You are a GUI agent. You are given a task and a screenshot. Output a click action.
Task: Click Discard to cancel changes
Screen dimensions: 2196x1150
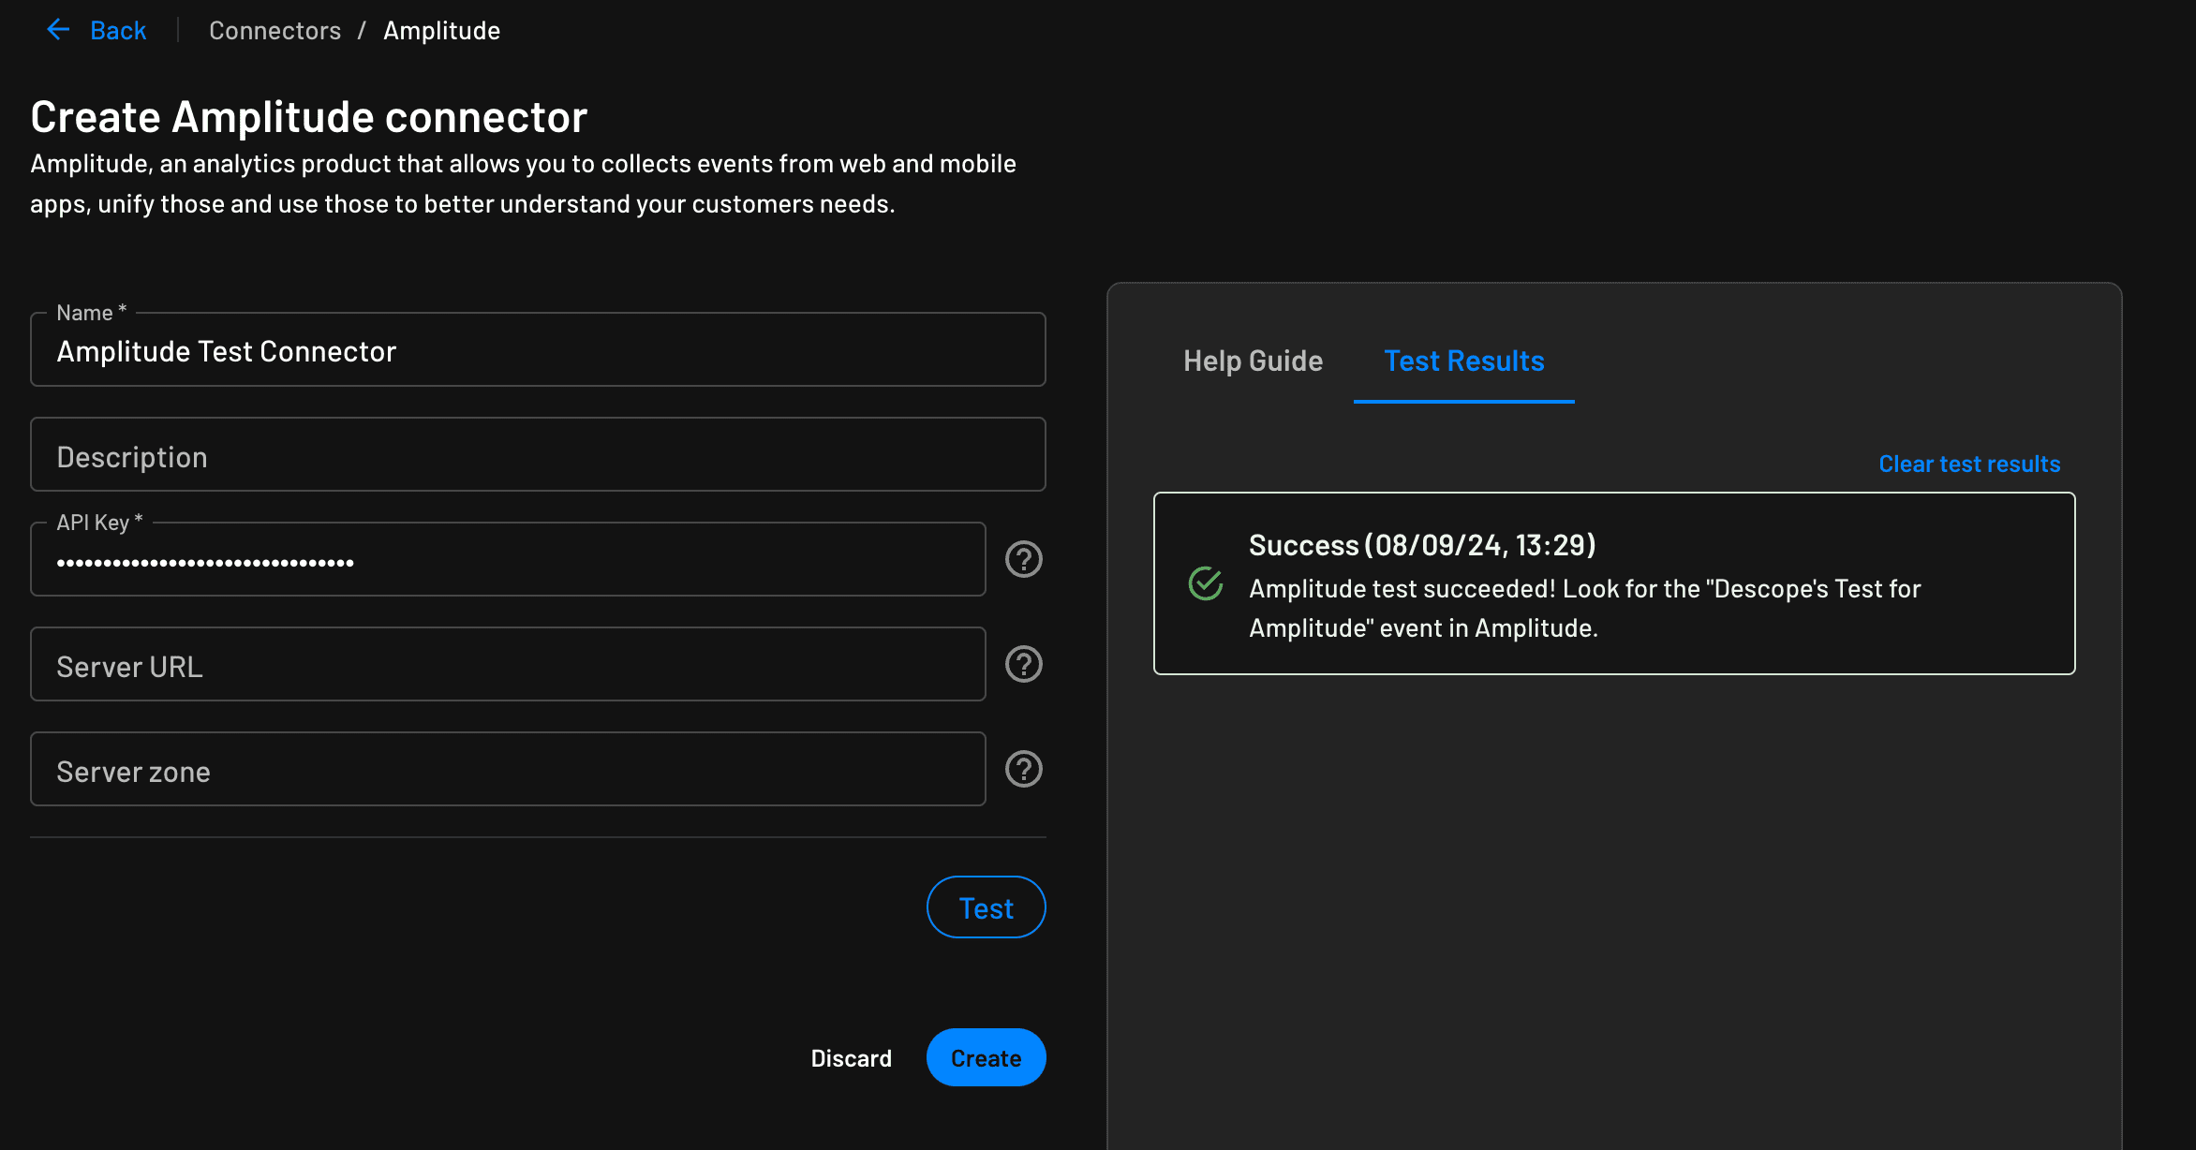[x=851, y=1057]
